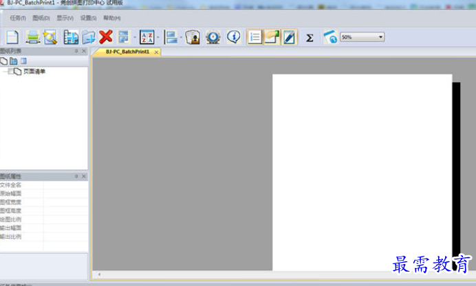476x286 pixels.
Task: Open the stamp/signature documents icon
Action: click(193, 37)
